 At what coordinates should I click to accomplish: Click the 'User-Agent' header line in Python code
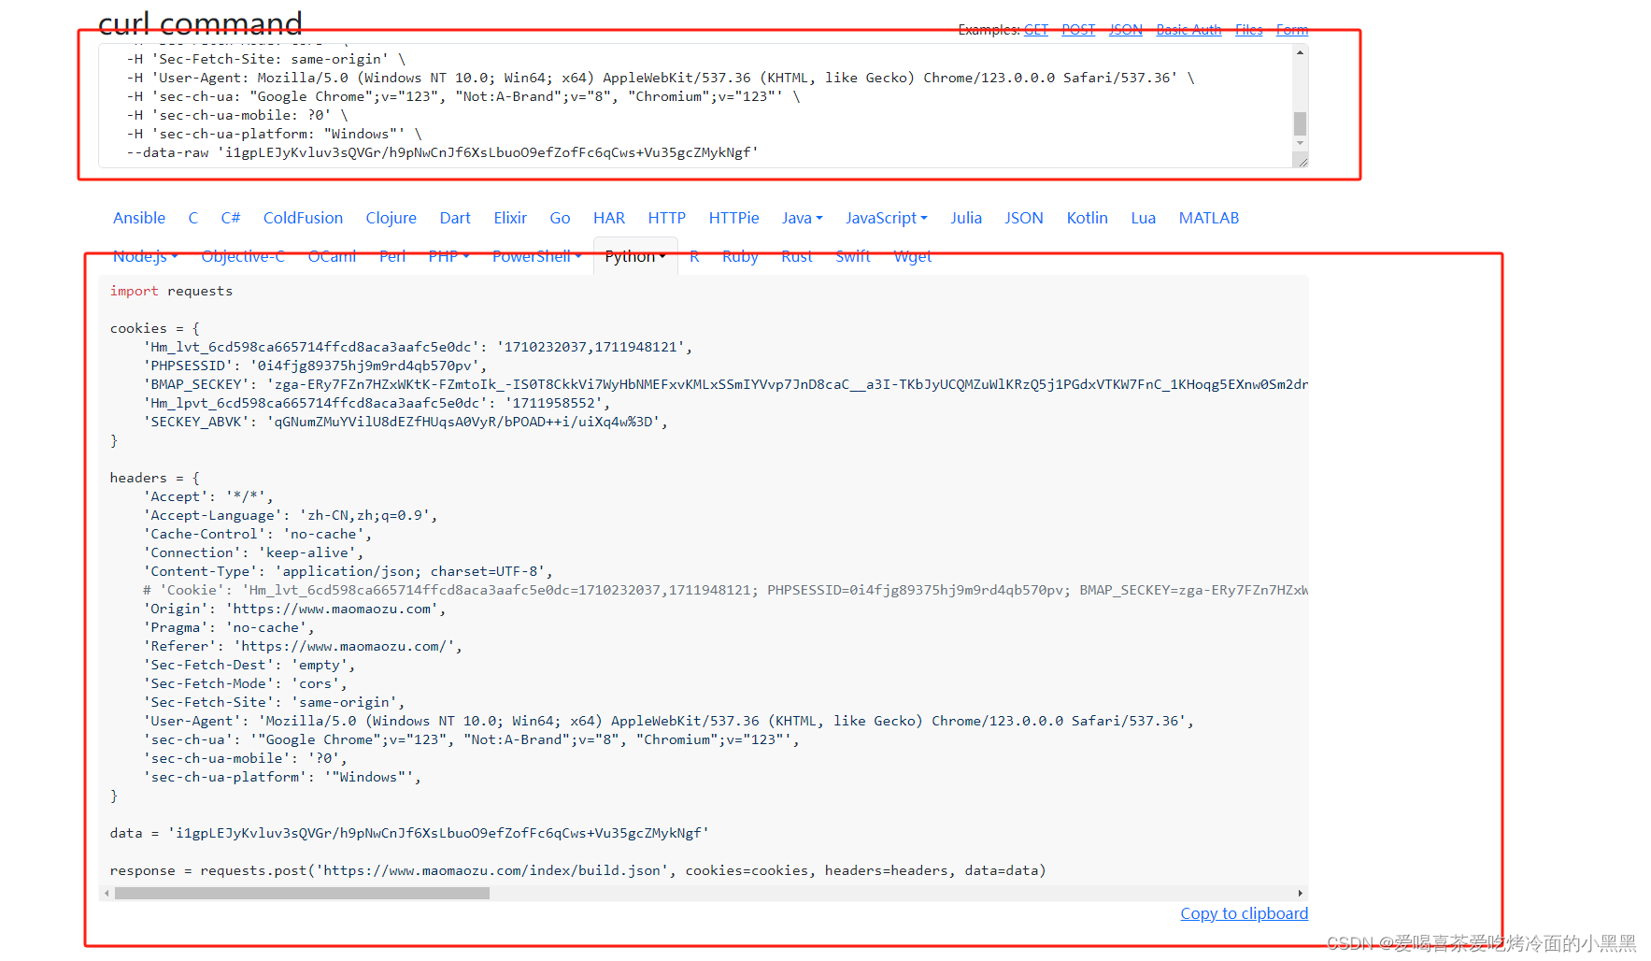tap(668, 721)
